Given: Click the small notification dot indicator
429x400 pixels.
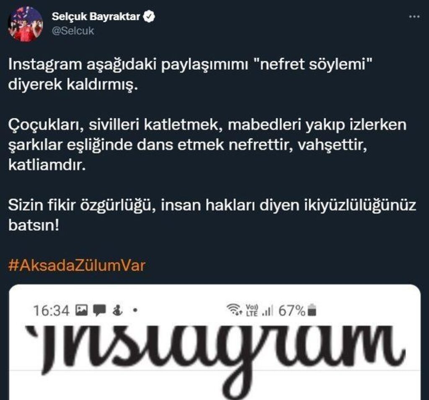Looking at the screenshot, I should click(x=135, y=310).
